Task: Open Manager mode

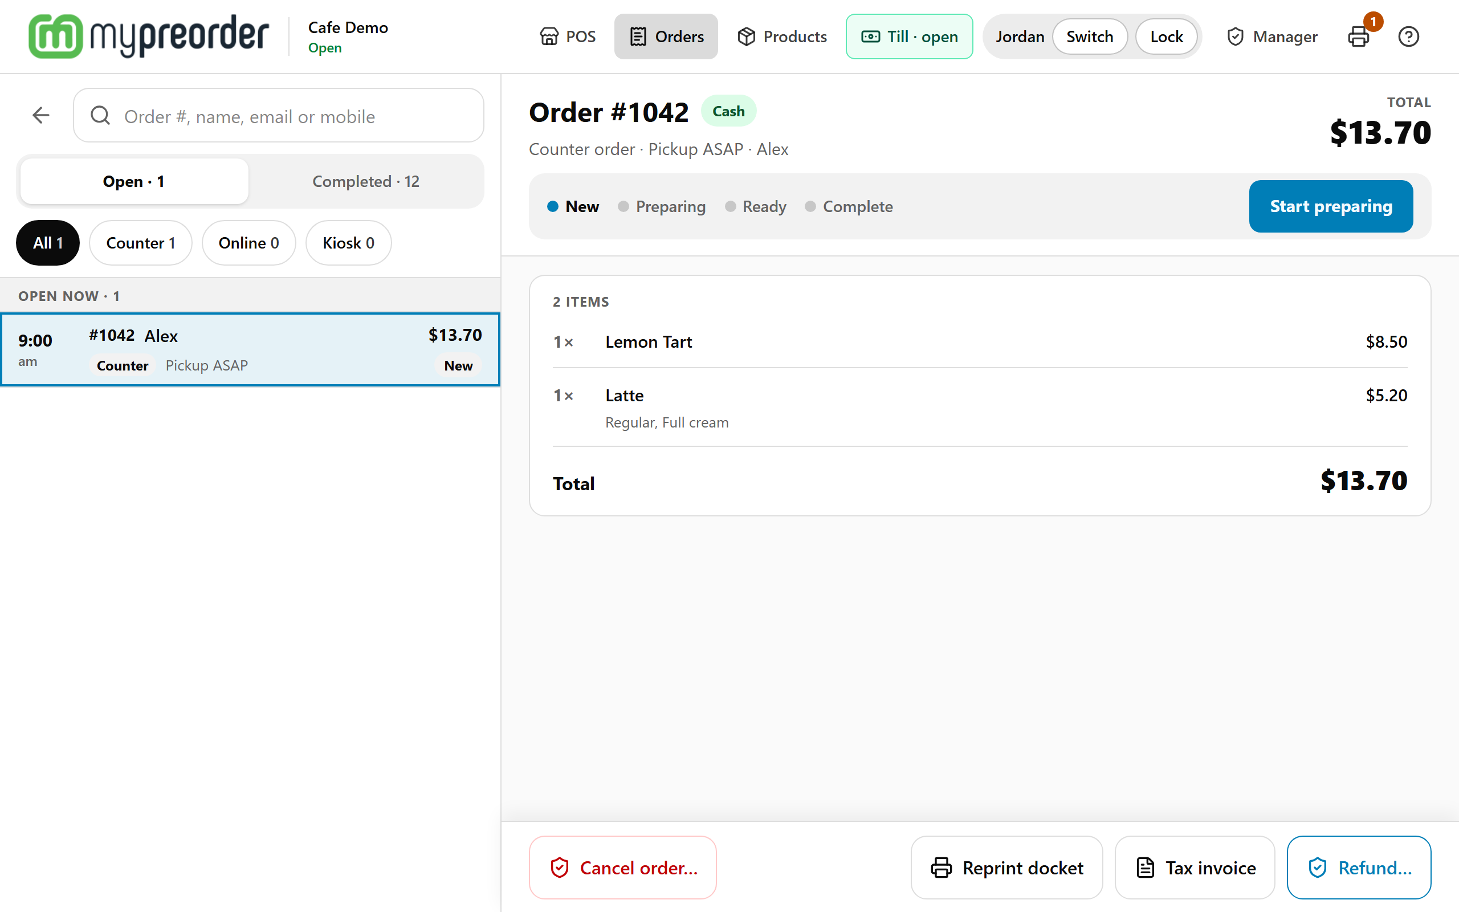Action: point(1272,36)
